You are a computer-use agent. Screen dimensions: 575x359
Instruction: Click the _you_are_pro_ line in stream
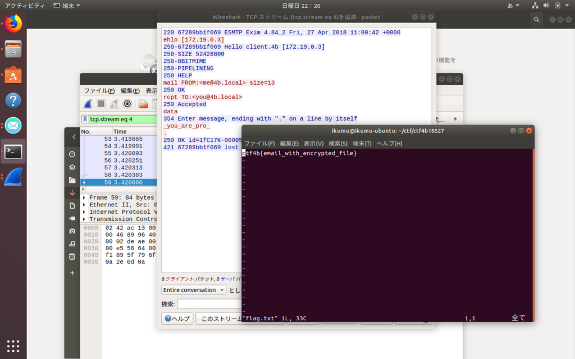186,126
